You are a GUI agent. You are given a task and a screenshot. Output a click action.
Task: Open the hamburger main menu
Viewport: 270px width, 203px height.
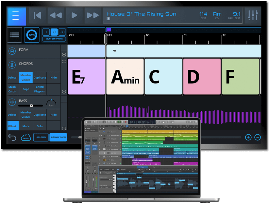click(x=16, y=15)
